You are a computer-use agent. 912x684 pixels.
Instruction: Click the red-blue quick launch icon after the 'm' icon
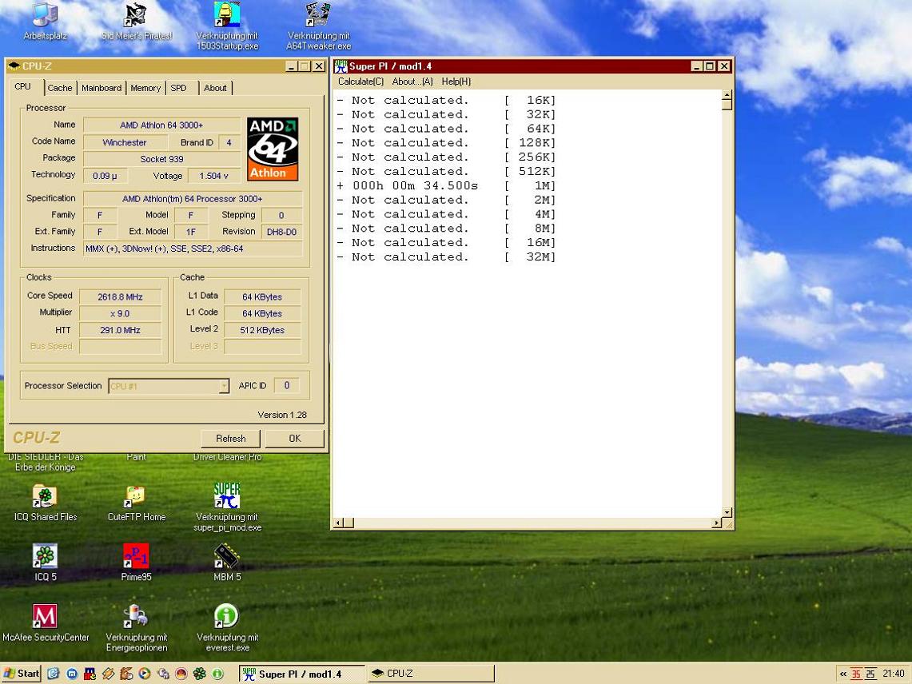90,674
